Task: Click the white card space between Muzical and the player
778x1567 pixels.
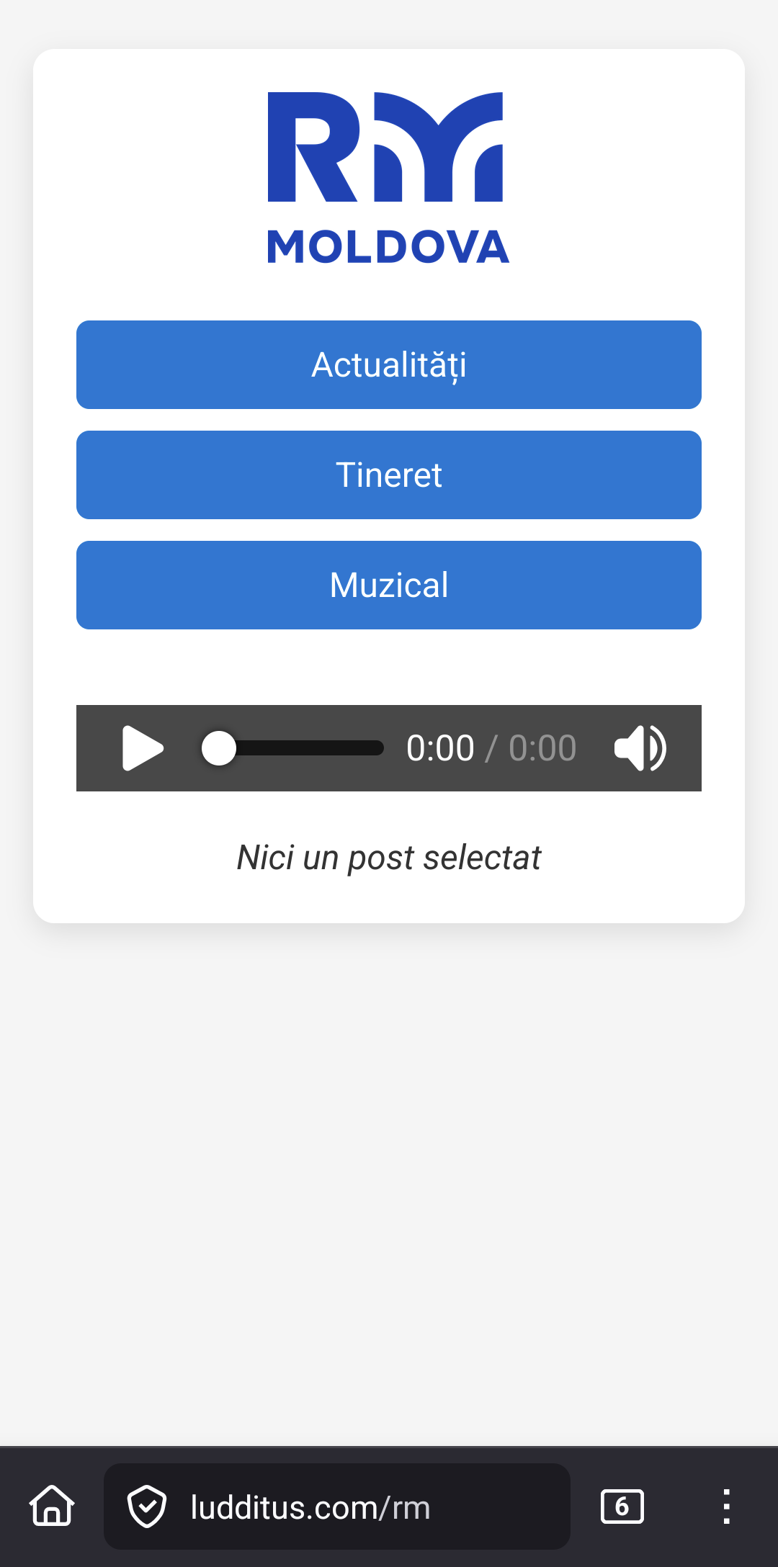Action: 389,668
